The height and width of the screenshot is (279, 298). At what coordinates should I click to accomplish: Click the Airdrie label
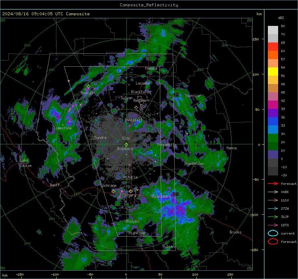130,177
